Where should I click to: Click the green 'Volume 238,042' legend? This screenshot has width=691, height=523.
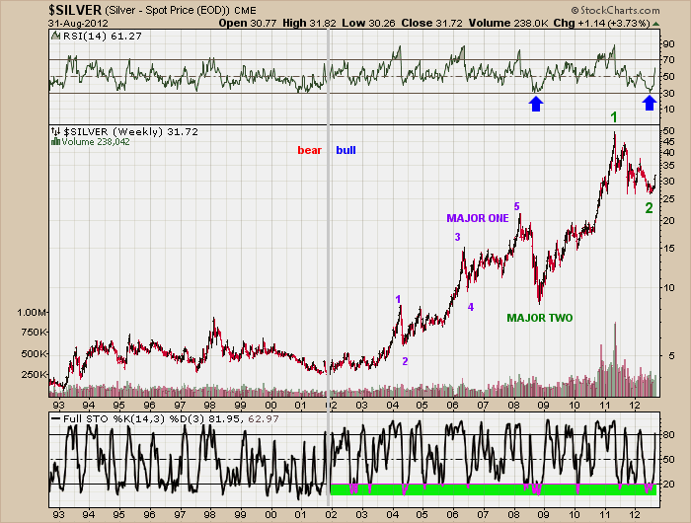pos(96,141)
